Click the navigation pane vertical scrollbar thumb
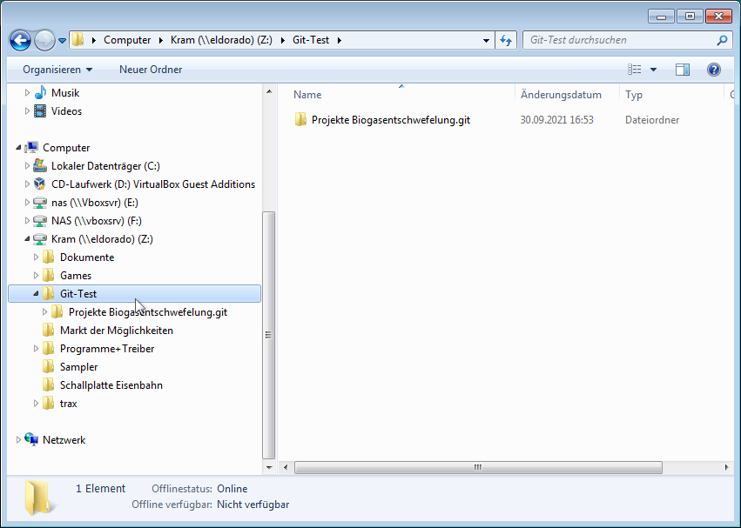Viewport: 741px width, 528px height. pyautogui.click(x=268, y=335)
